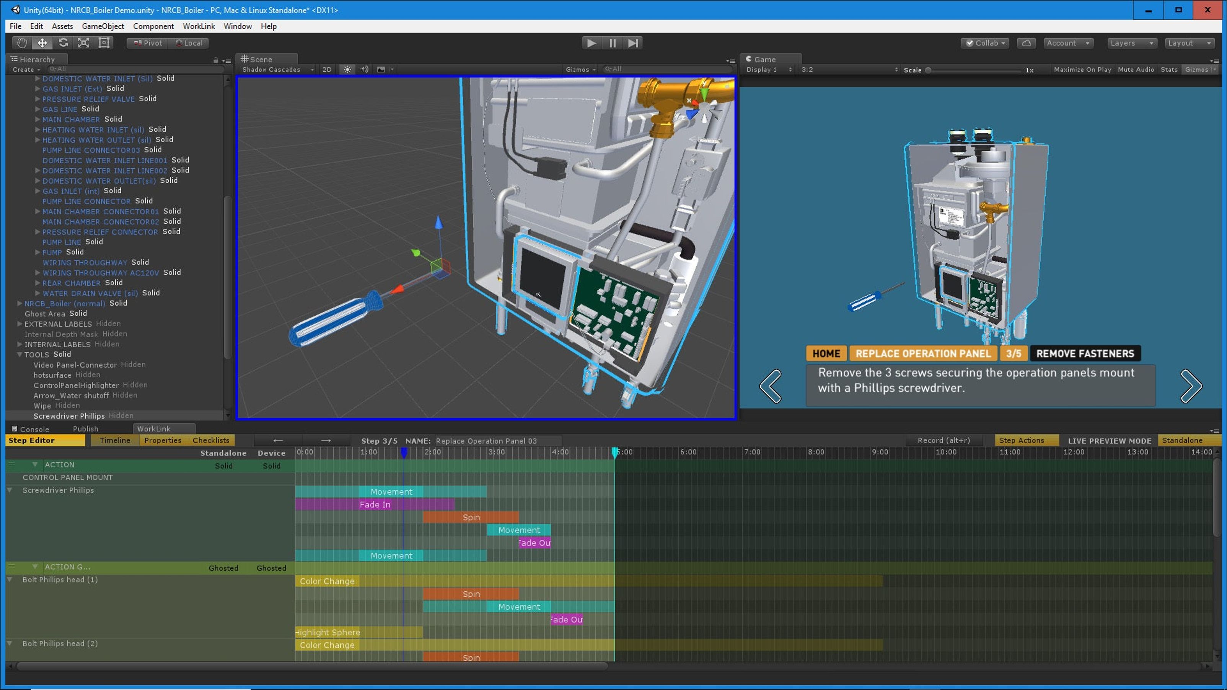Viewport: 1227px width, 690px height.
Task: Toggle Scene audio speaker icon
Action: pos(364,70)
